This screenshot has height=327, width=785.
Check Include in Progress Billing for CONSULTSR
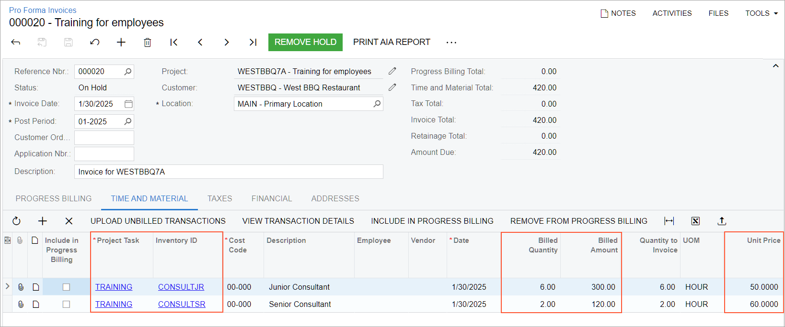[66, 304]
